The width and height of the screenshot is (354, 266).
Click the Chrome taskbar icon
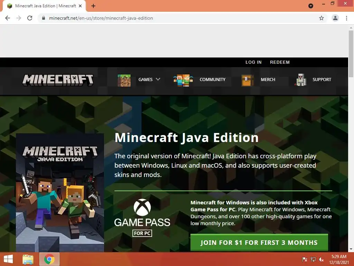[49, 259]
